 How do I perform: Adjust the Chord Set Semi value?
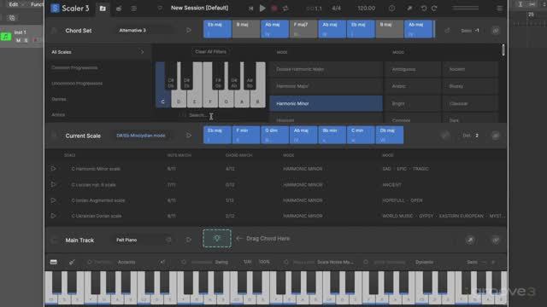477,31
